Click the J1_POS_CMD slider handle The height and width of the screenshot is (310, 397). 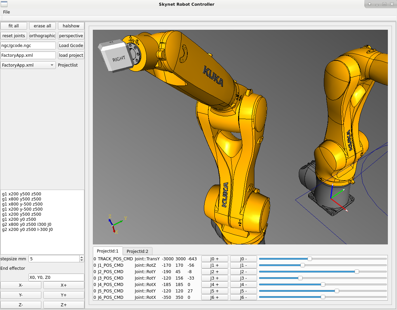point(302,265)
